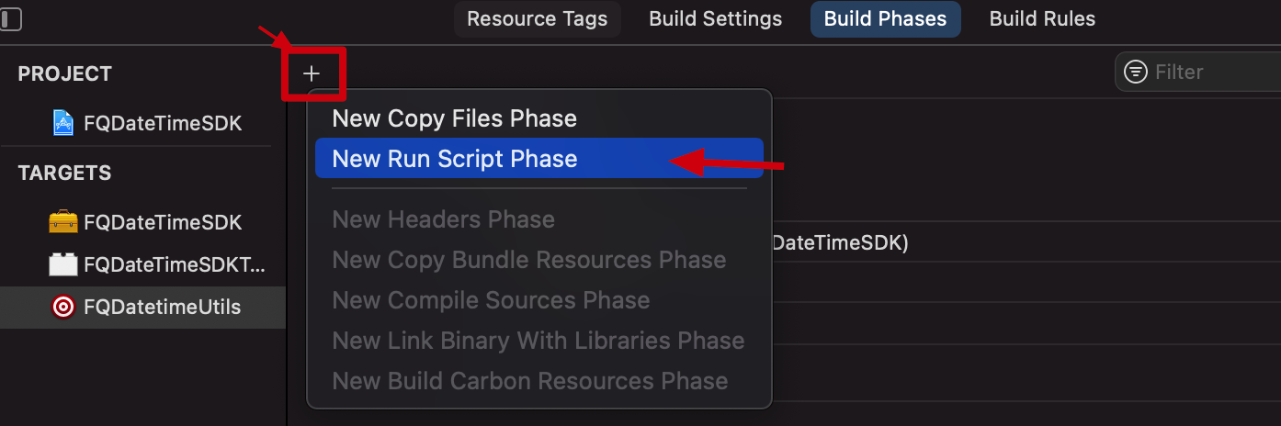Click New Copy Bundle Resources Phase
This screenshot has width=1281, height=426.
click(528, 260)
